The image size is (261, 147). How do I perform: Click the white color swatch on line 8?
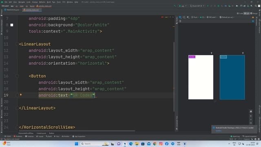point(12,25)
